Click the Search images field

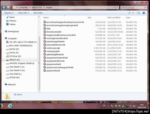click(x=133, y=8)
